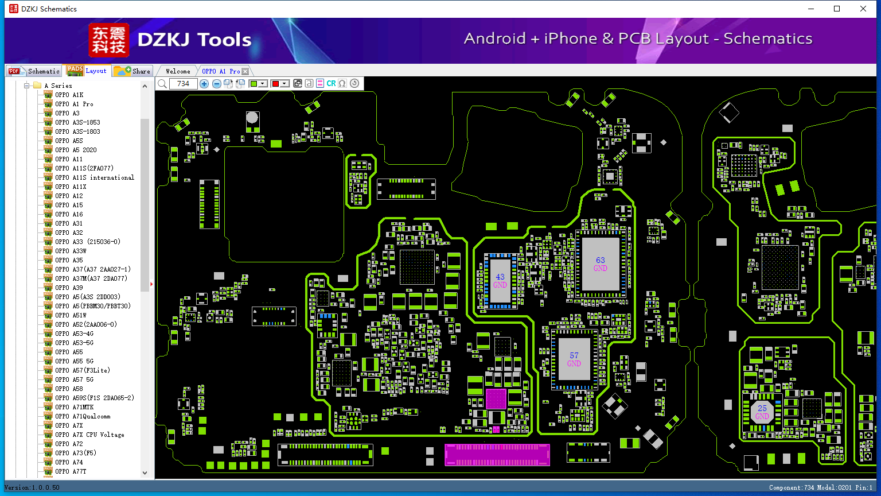This screenshot has width=881, height=496.
Task: Select OPPO A5(PBEM30/PBBT30) in the tree
Action: click(x=93, y=306)
